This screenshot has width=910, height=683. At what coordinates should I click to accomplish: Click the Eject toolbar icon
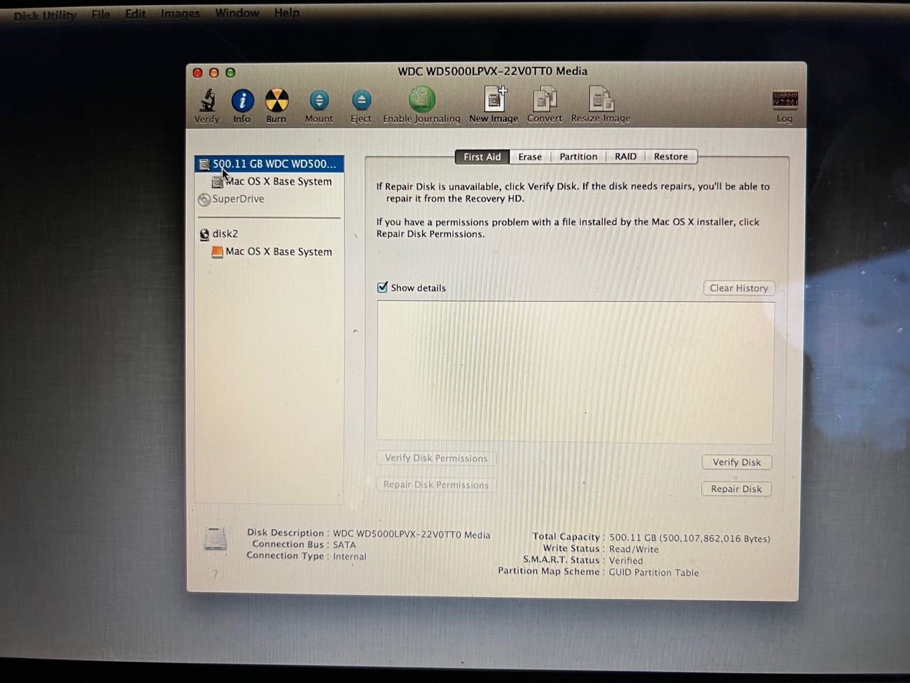pos(361,100)
